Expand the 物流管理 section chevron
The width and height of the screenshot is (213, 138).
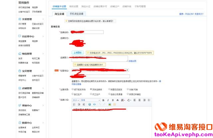43,54
